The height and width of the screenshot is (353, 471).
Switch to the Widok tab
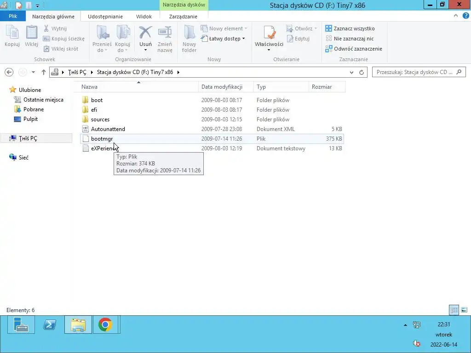coord(144,17)
